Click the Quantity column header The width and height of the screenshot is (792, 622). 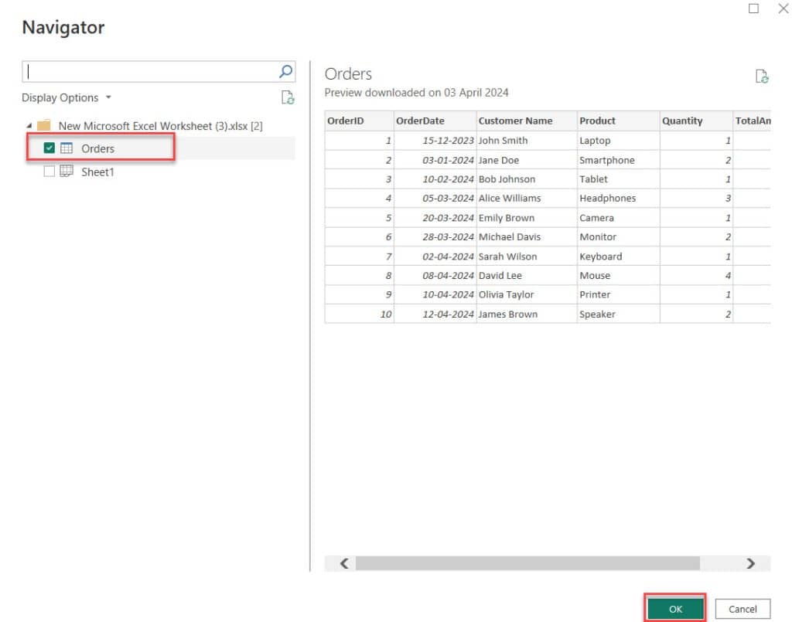tap(696, 121)
